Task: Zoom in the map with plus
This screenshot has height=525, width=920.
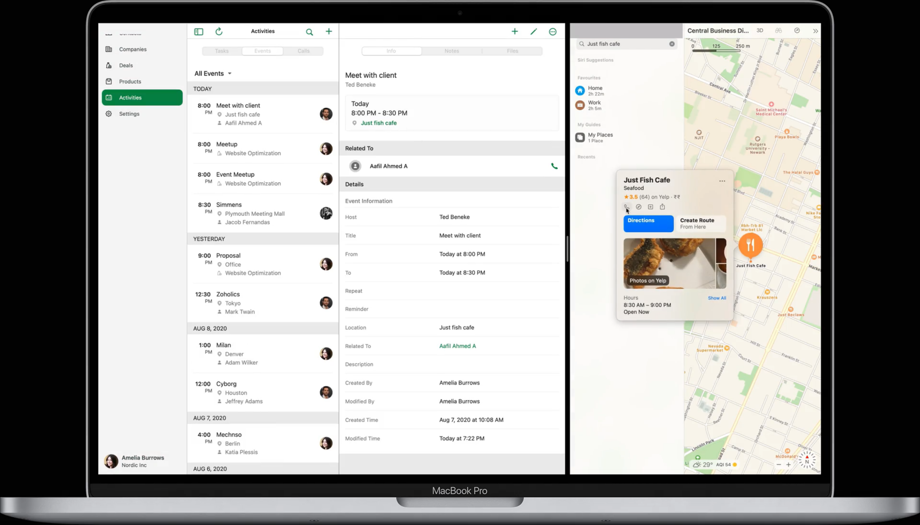Action: 789,464
